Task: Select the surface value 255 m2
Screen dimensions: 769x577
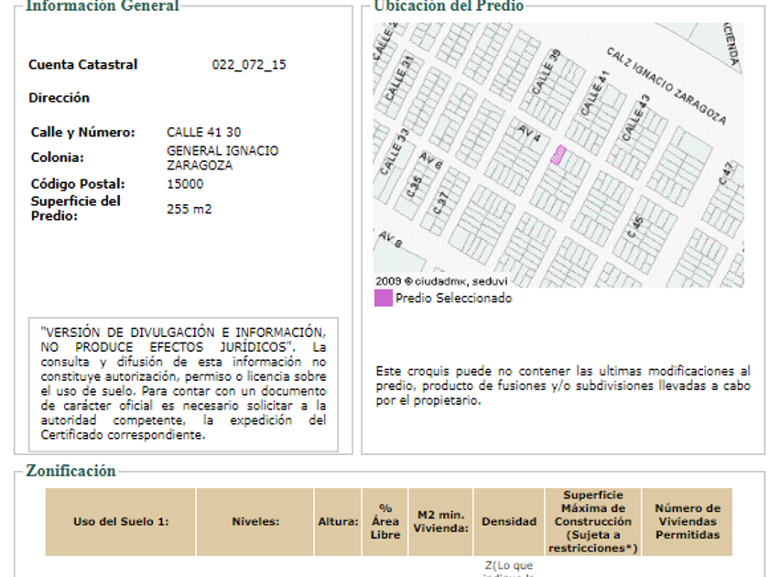Action: pyautogui.click(x=189, y=210)
